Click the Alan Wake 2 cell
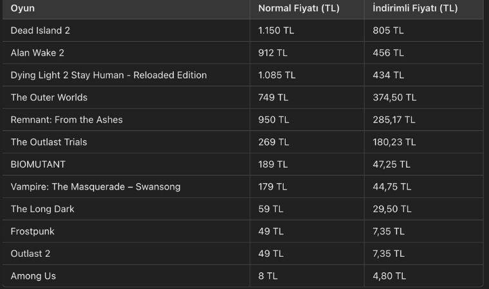The height and width of the screenshot is (289, 489). tap(37, 53)
